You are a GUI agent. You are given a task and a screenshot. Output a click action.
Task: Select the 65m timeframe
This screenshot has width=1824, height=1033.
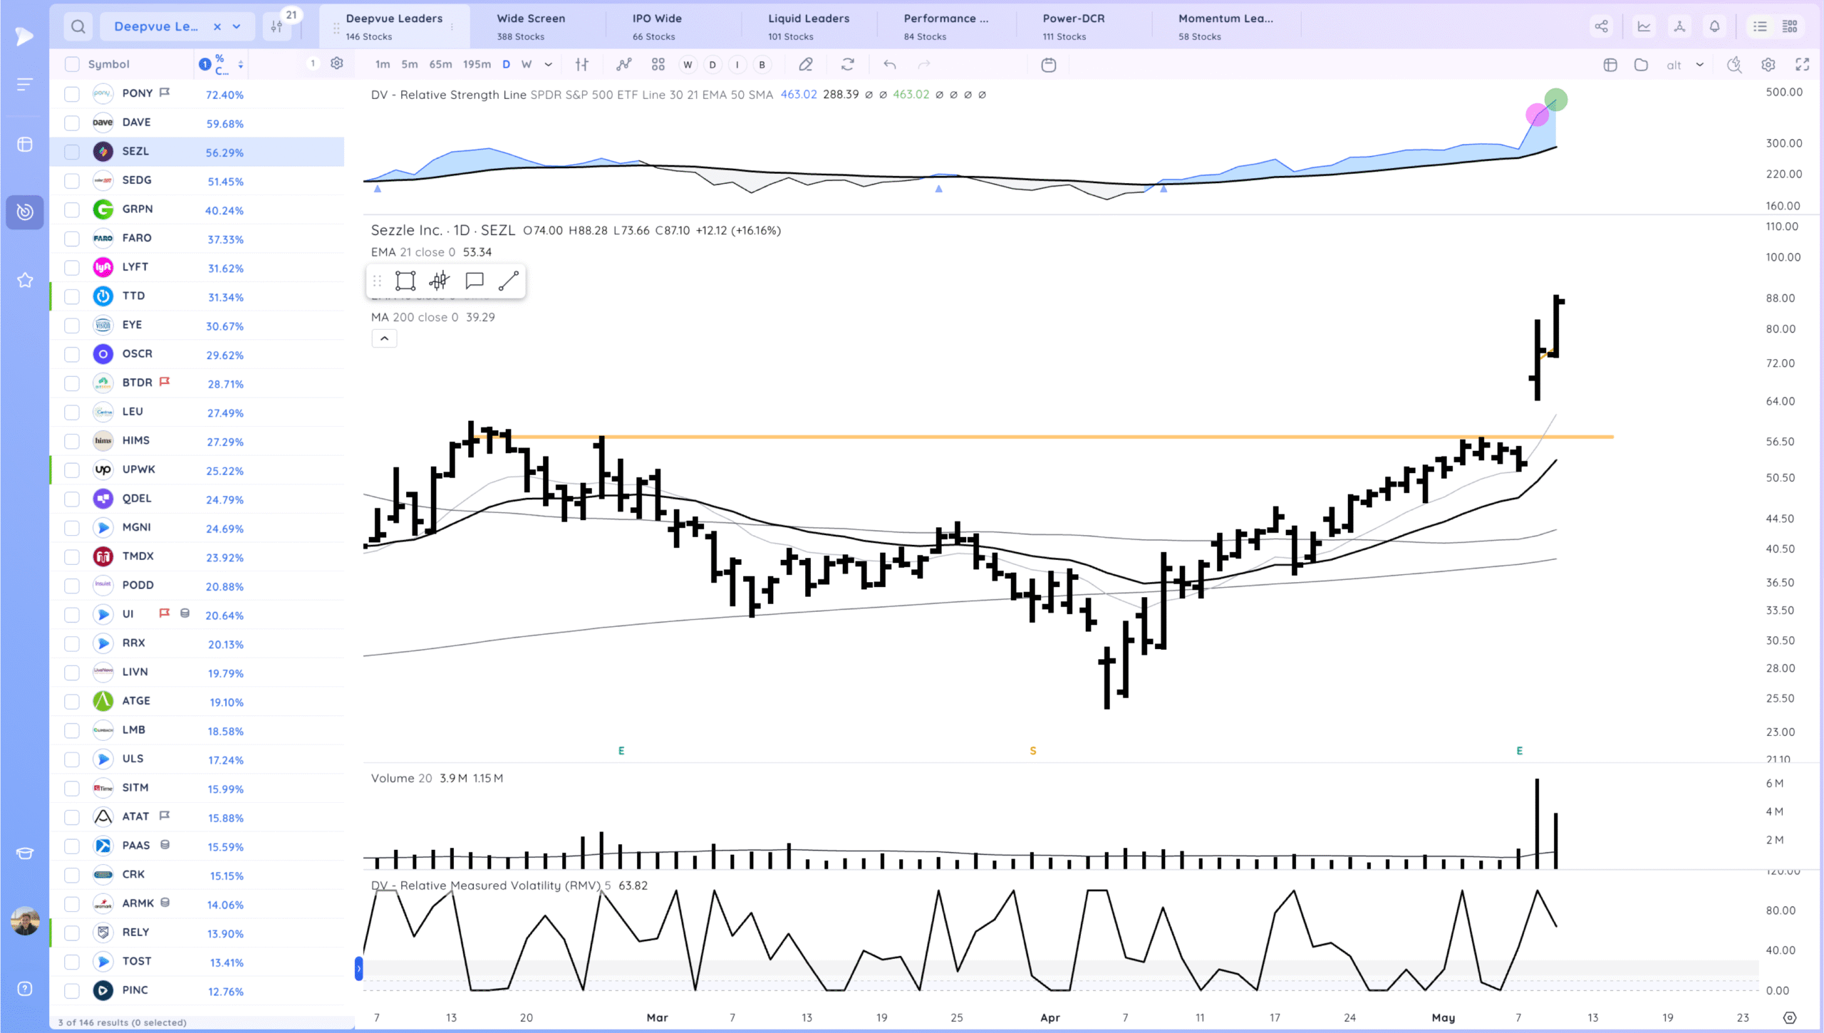[x=440, y=64]
